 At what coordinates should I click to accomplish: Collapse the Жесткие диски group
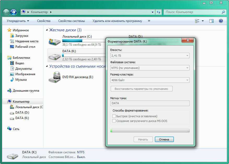(47, 30)
